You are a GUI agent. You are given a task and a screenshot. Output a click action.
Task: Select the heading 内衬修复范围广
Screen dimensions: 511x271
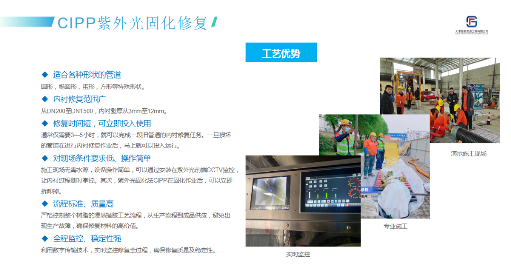point(79,99)
